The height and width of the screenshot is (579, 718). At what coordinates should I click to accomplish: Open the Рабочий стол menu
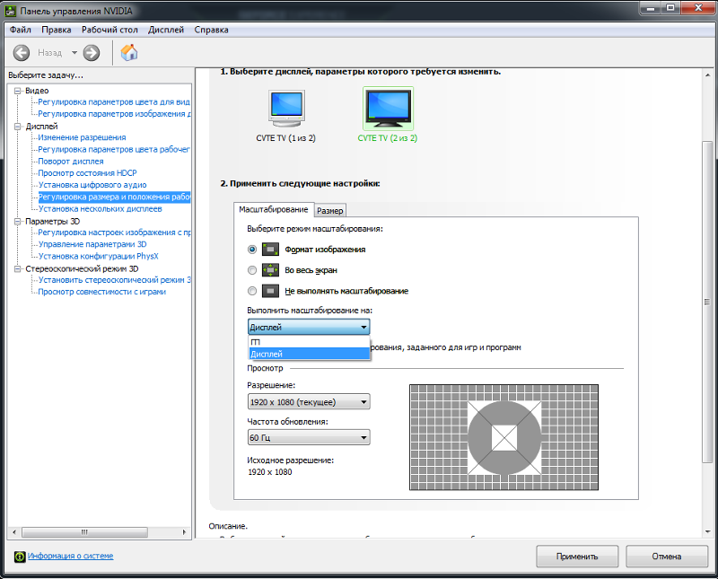[x=109, y=30]
